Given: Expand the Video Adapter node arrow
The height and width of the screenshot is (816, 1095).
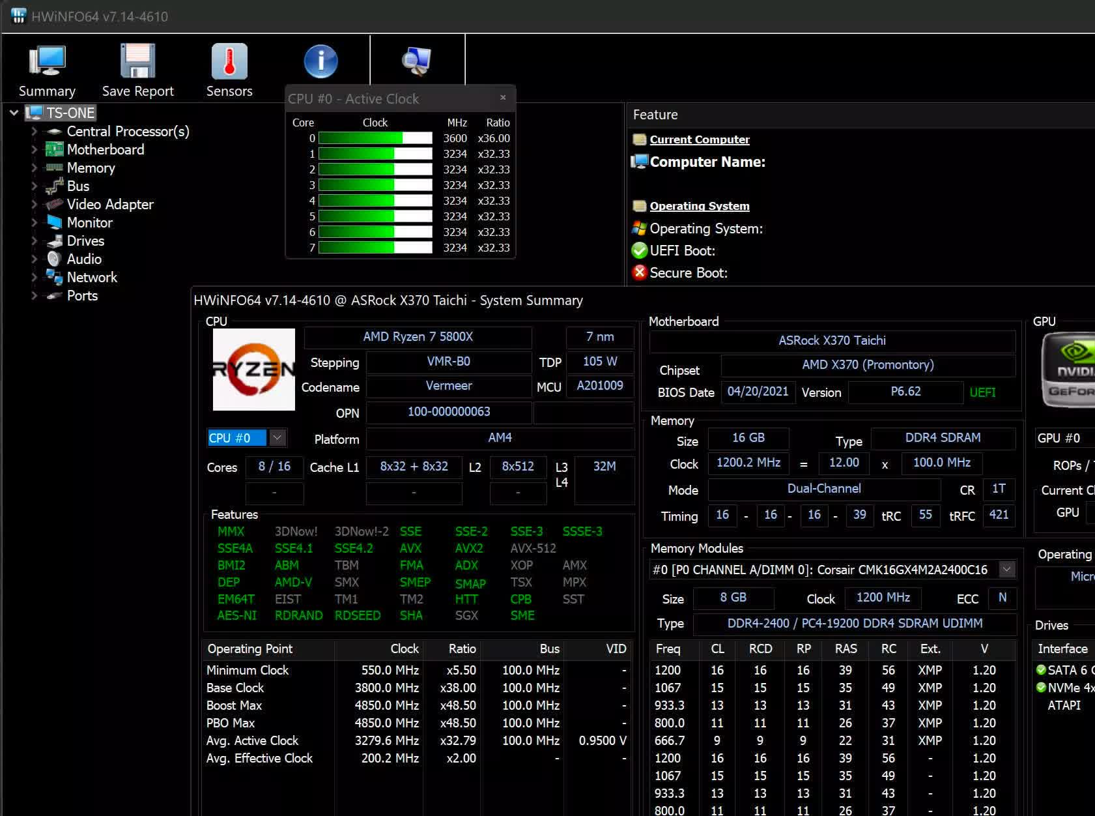Looking at the screenshot, I should [x=35, y=204].
